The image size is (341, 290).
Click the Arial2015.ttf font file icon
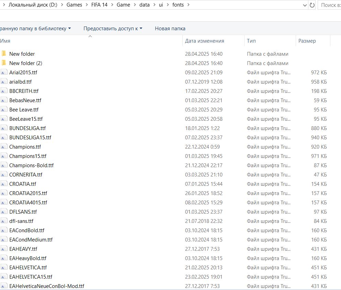pos(4,72)
